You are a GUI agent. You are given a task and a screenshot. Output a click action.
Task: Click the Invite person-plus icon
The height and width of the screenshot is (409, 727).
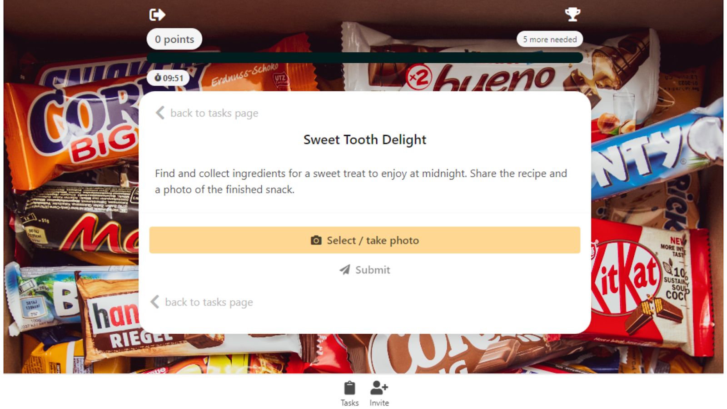coord(379,388)
